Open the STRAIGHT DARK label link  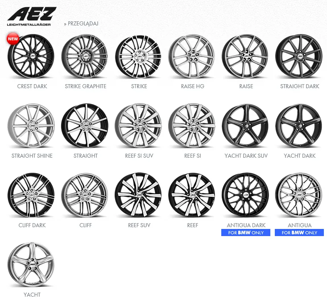coord(300,86)
